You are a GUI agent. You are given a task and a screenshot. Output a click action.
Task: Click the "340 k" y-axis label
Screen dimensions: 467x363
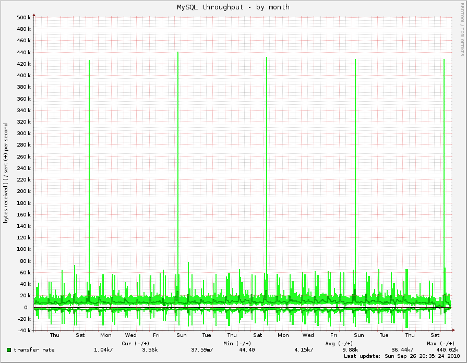click(x=23, y=111)
